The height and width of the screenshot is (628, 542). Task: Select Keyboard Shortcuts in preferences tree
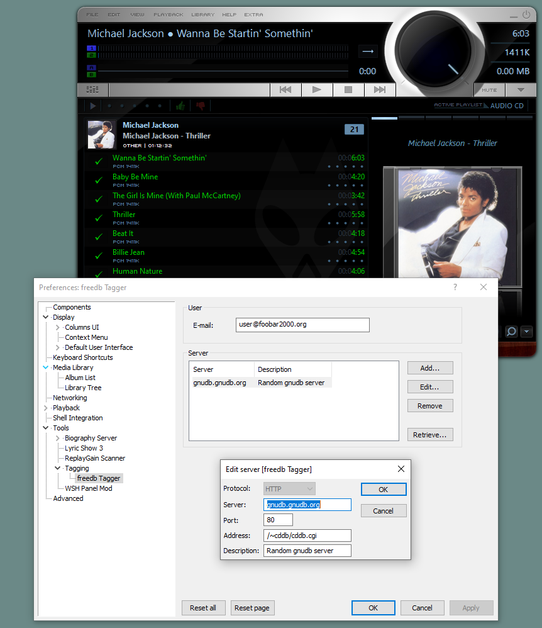click(x=83, y=357)
